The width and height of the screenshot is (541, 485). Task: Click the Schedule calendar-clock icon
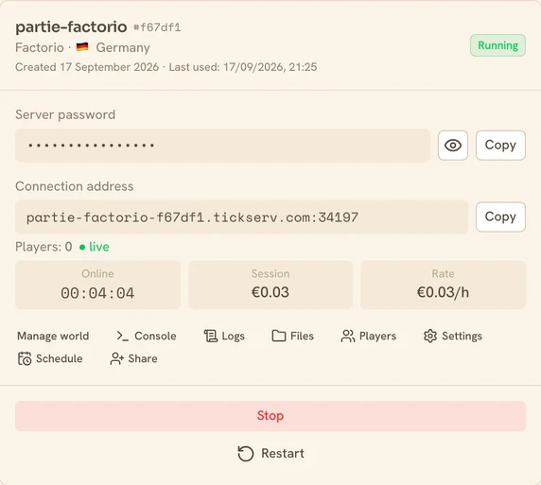point(25,358)
